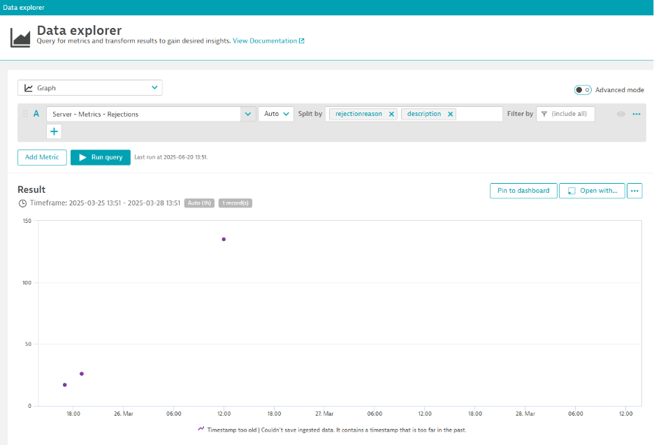The height and width of the screenshot is (445, 654).
Task: Hide metric A using the eye icon
Action: click(x=620, y=114)
